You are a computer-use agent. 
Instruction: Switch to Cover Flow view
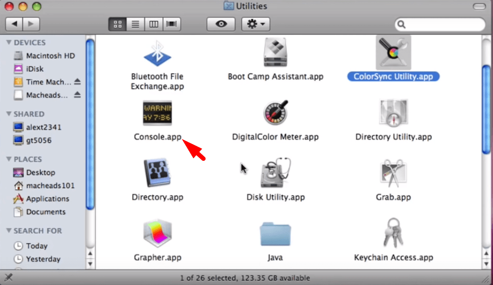pos(172,24)
